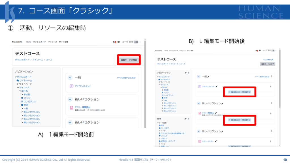Screen dimensions: 290x163
Task: Click the user icon beside このコースから私を登録解除する
Action: (x=160, y=133)
